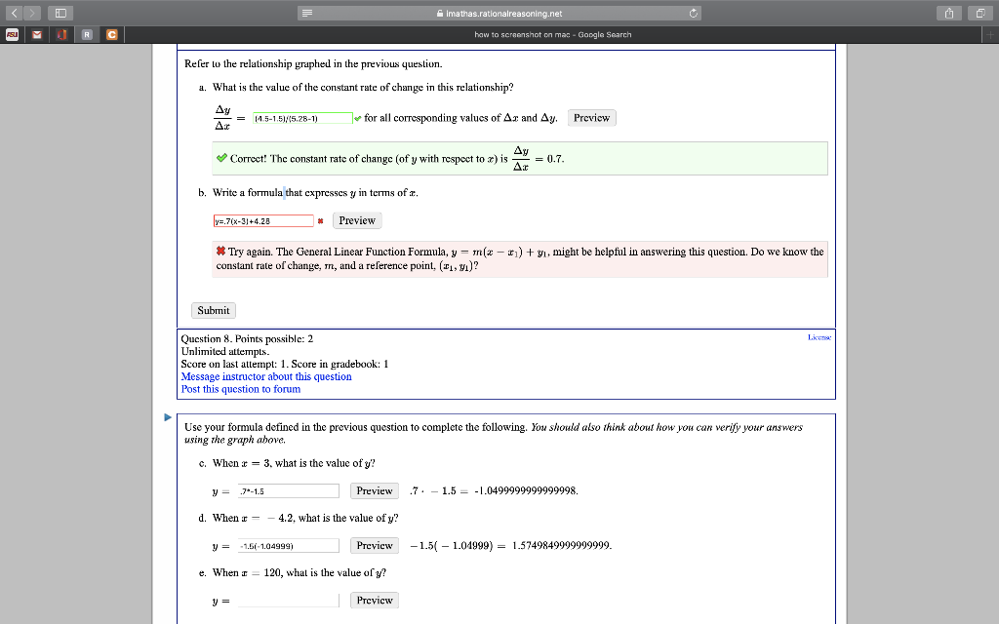Open Message instructor about this question link
The width and height of the screenshot is (999, 624).
coord(264,377)
